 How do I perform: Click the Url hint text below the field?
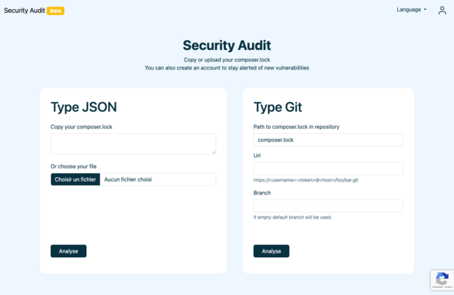[306, 180]
